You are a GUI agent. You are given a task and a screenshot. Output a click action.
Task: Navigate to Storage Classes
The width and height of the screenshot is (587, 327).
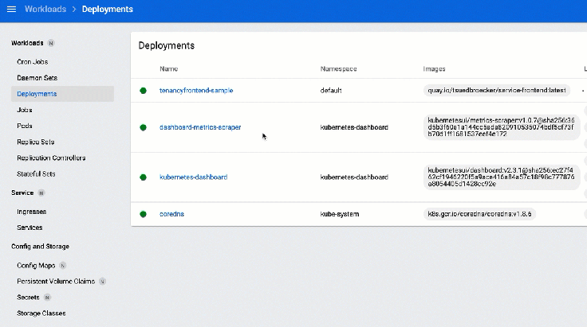click(41, 313)
